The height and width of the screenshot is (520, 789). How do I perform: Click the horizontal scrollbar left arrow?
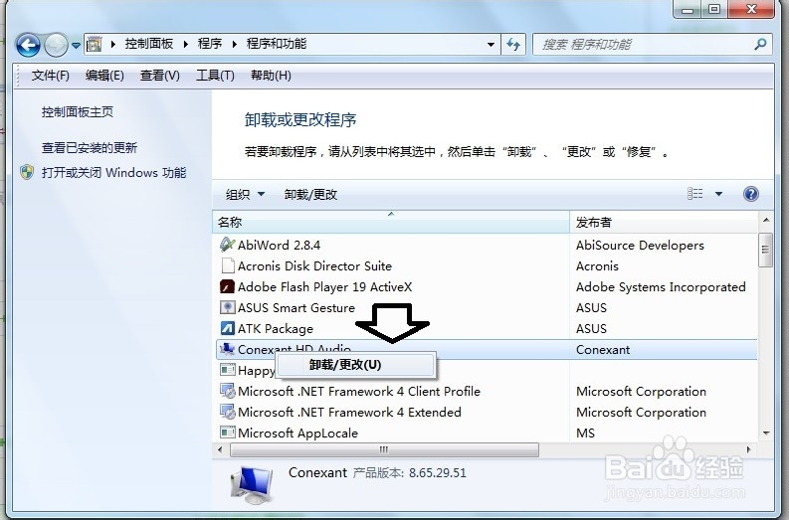[220, 449]
